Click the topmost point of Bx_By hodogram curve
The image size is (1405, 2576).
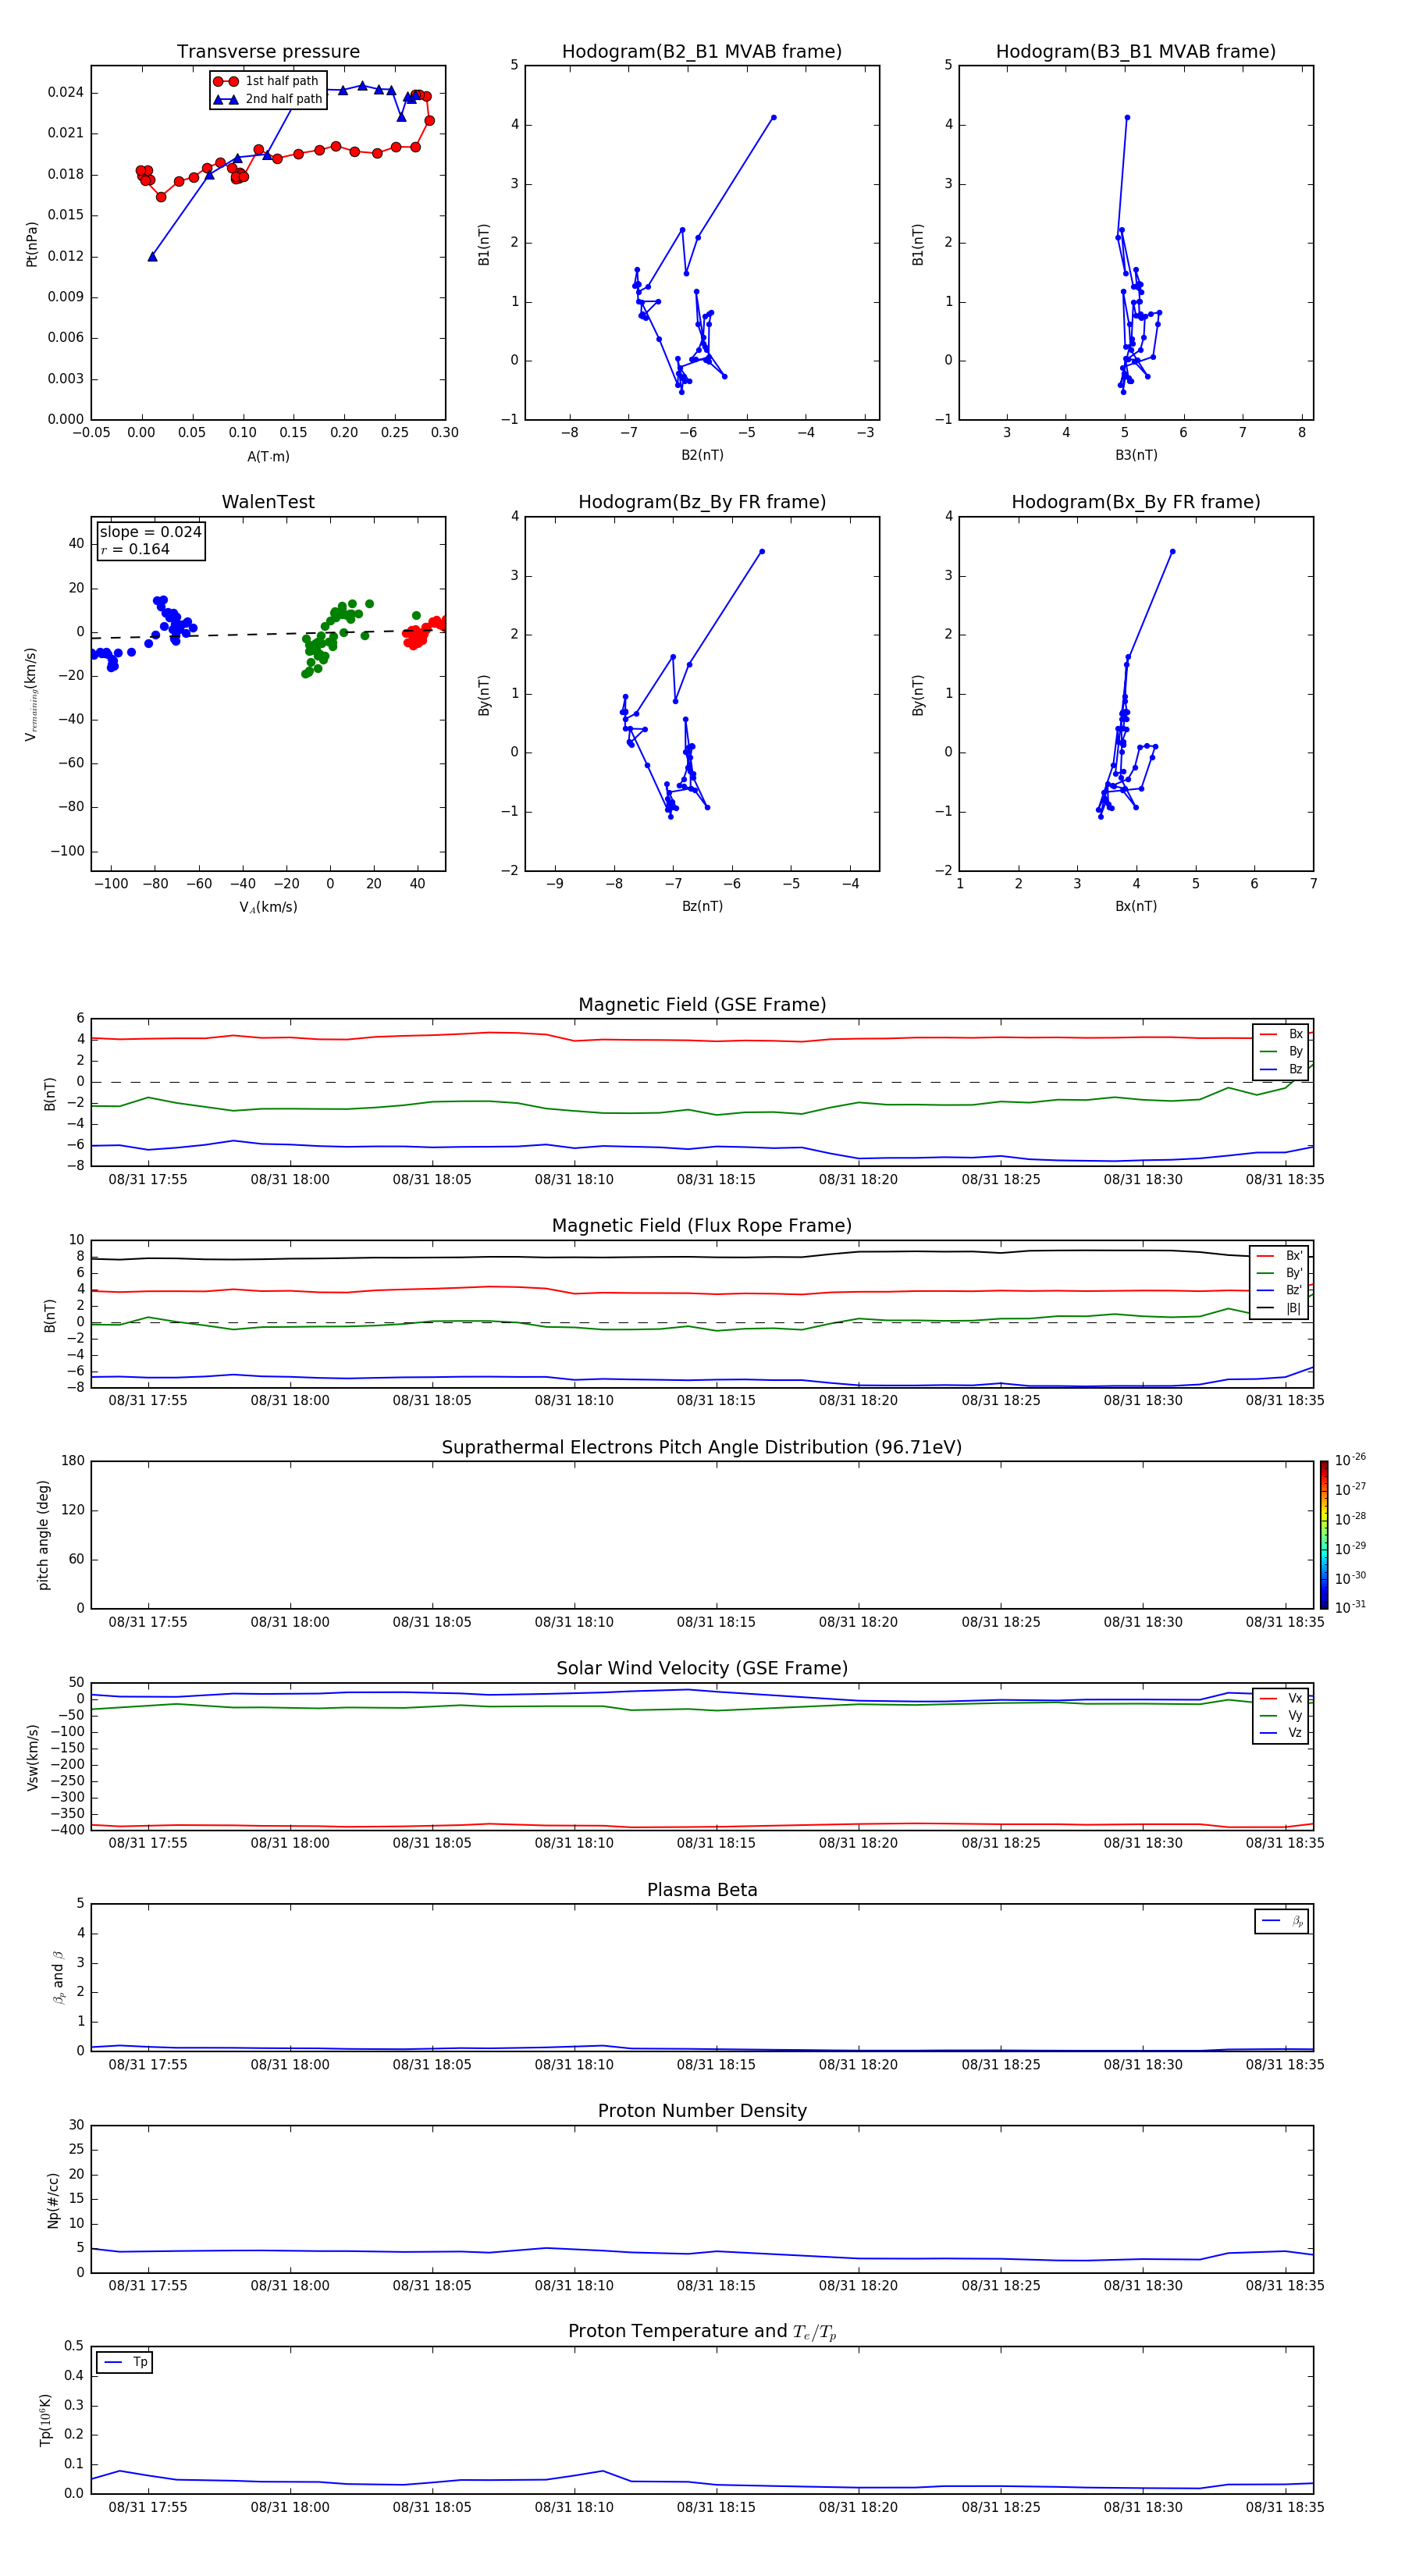(1172, 551)
